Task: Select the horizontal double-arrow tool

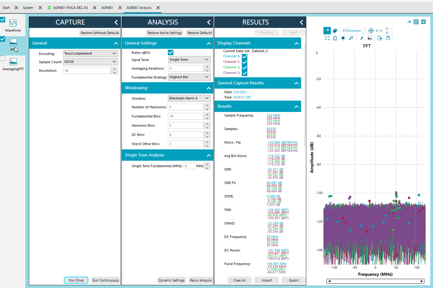Action: click(x=379, y=31)
